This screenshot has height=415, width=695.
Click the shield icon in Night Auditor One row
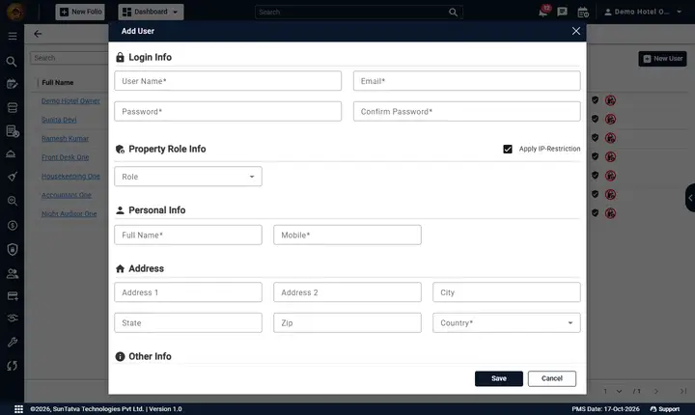tap(596, 213)
